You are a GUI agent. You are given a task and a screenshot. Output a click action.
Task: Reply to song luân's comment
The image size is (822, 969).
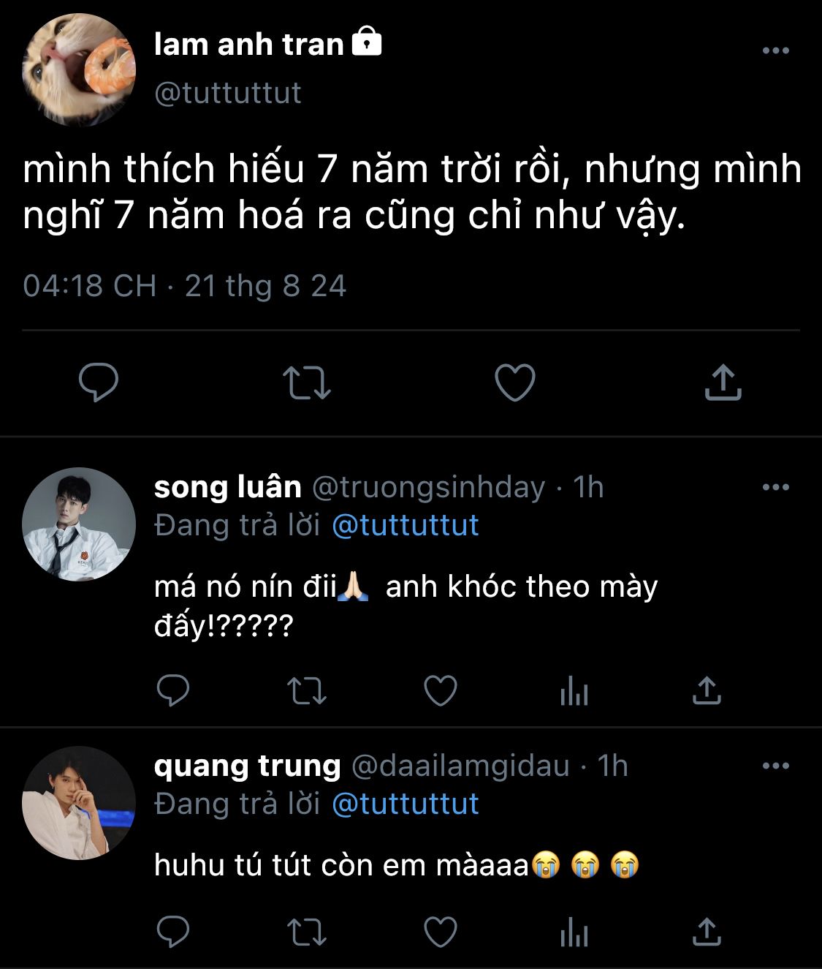pos(173,690)
